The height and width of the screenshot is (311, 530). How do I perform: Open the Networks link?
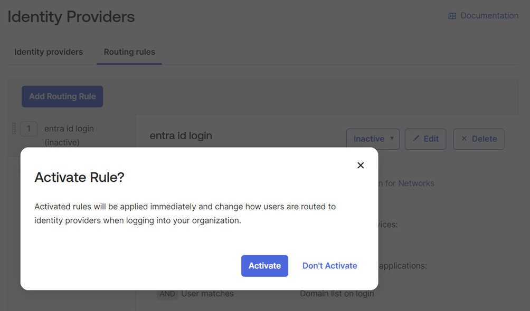416,183
